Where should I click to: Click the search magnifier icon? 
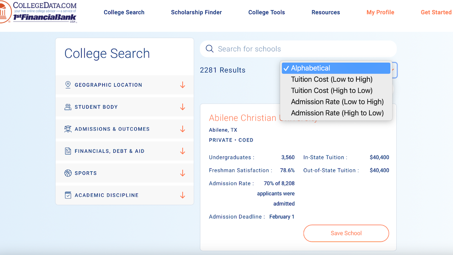pos(210,49)
